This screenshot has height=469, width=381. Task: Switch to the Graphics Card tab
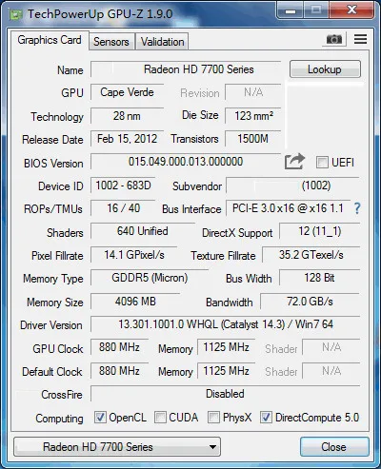click(x=50, y=40)
